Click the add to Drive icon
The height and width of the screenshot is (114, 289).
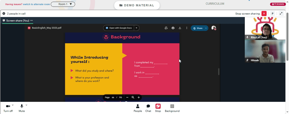point(166,28)
